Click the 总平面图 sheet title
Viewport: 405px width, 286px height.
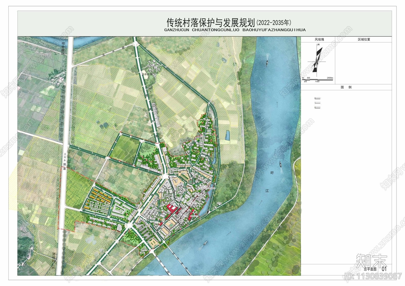[x=370, y=269]
